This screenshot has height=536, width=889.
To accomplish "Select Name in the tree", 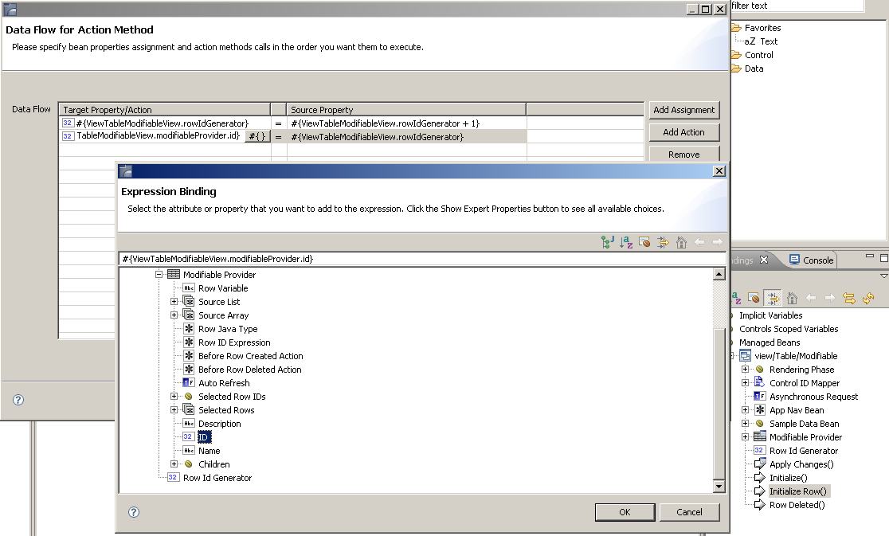I will 210,451.
